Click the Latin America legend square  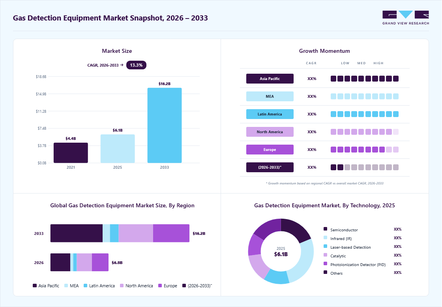(85, 286)
